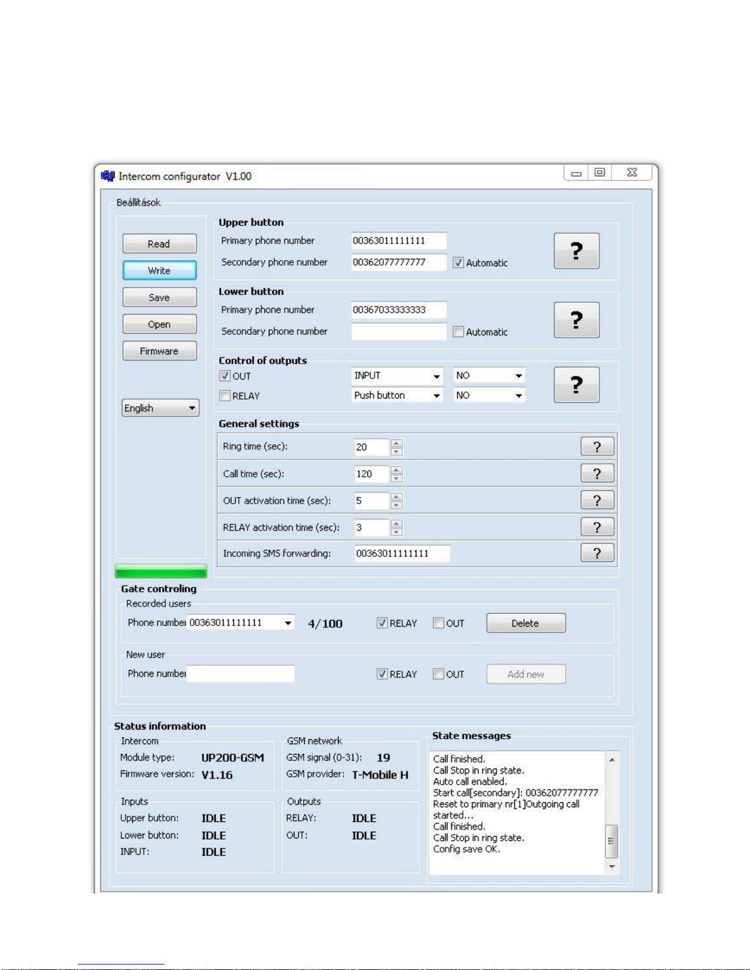Open the English language dropdown
The width and height of the screenshot is (750, 970).
(x=160, y=408)
